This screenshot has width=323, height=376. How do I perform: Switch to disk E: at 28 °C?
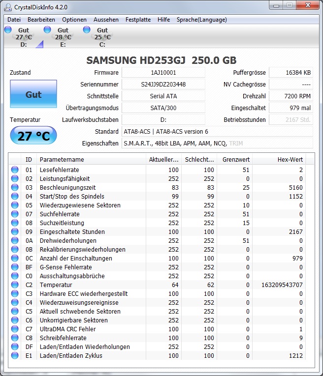coord(63,37)
